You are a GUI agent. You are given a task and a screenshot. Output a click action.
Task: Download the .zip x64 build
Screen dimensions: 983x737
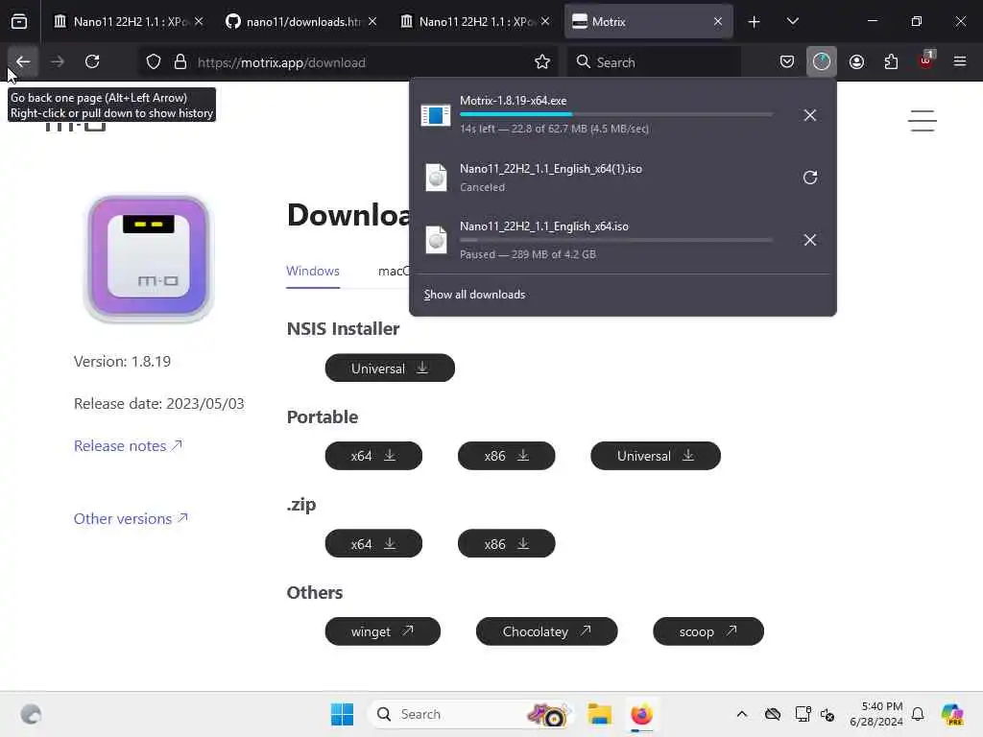pos(373,543)
